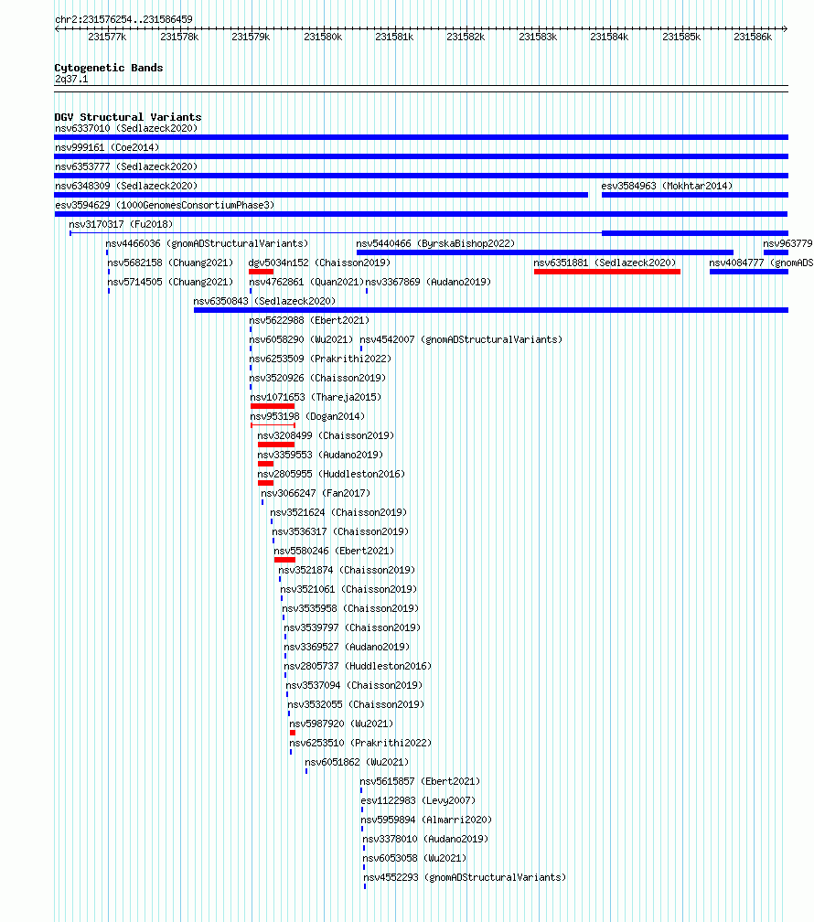Click the nsv6337010 (Sedlazeck2020) variant label
Screen dimensions: 814x922
(x=126, y=128)
